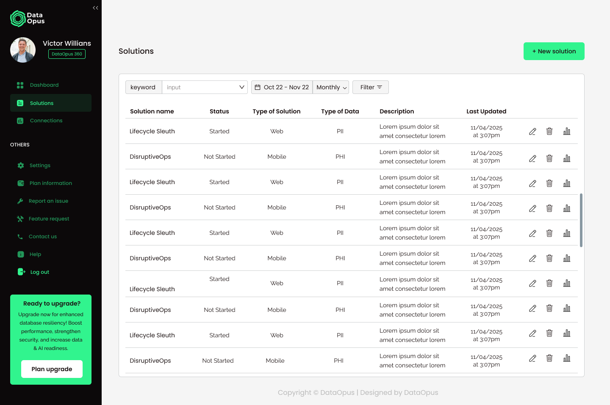Collapse the sidebar with the double-chevron icon

coord(95,8)
